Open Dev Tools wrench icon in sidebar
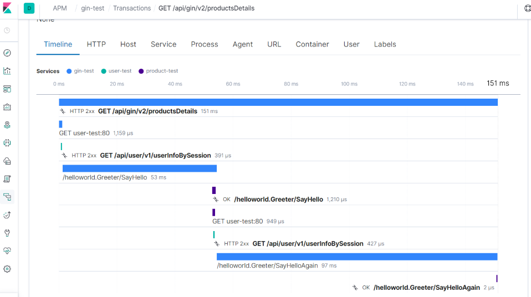531x297 pixels. pyautogui.click(x=7, y=233)
